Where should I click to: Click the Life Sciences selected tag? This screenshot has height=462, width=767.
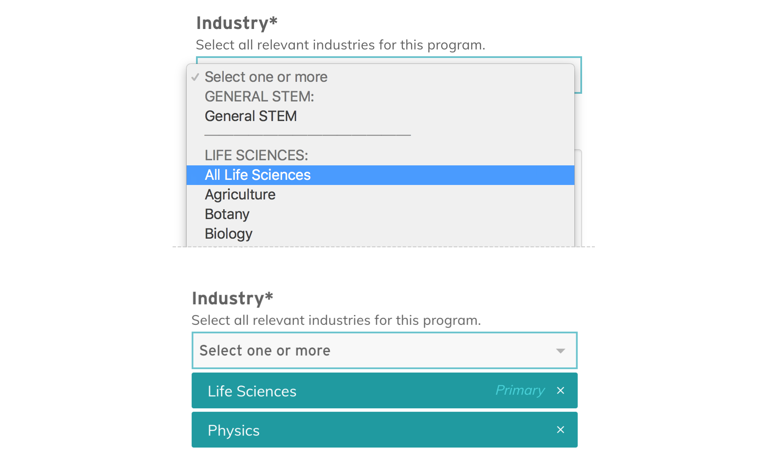(252, 391)
